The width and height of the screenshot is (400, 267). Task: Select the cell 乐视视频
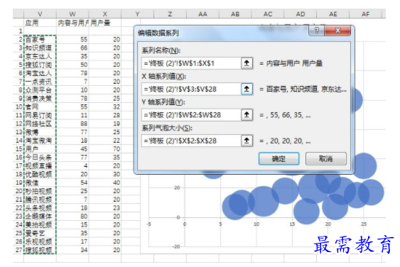click(40, 241)
